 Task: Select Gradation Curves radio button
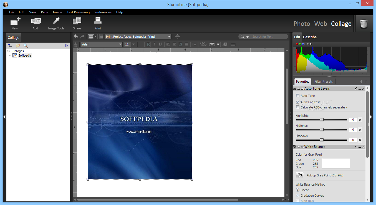point(298,196)
